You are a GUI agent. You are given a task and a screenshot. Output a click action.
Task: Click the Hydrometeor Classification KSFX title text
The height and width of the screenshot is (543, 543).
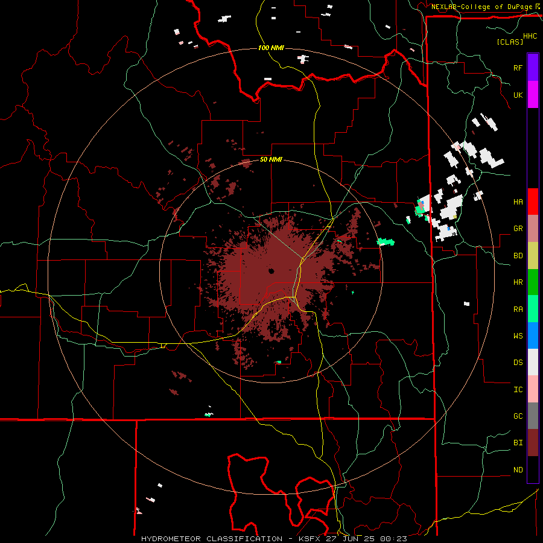click(274, 539)
